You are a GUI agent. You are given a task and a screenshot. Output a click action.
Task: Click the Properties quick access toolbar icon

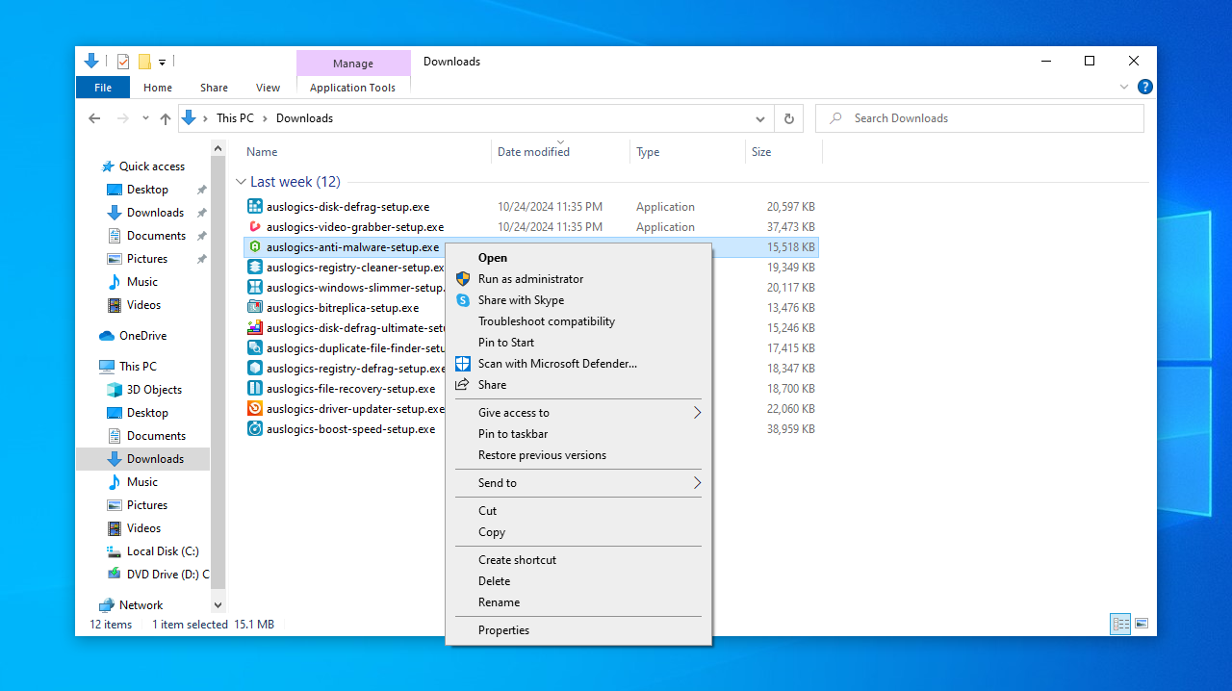pyautogui.click(x=123, y=62)
